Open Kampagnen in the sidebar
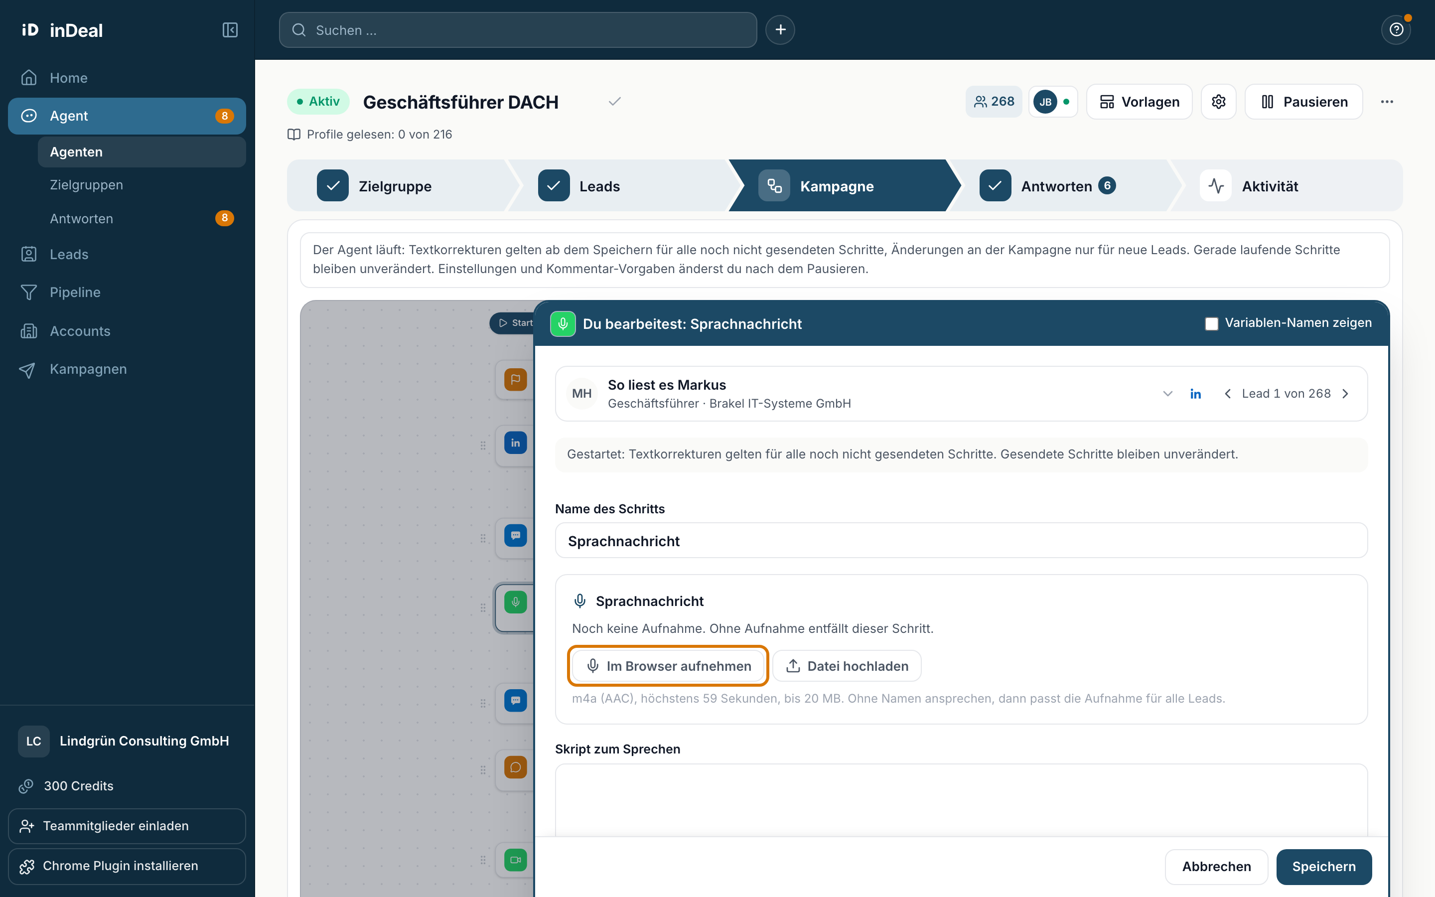 (127, 369)
